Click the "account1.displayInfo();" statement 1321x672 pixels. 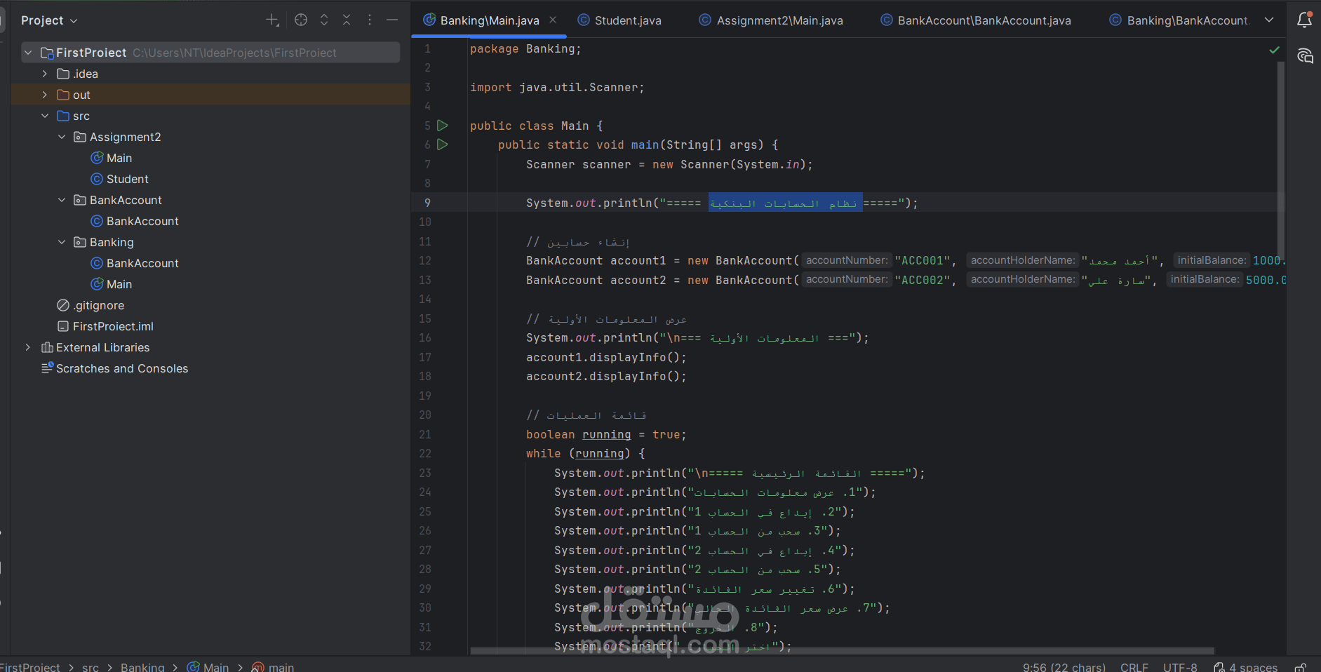[606, 358]
